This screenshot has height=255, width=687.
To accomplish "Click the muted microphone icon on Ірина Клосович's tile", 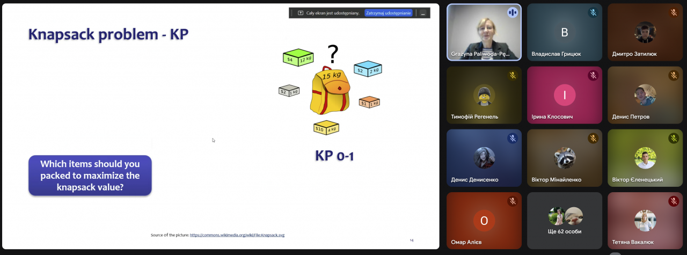I will tap(593, 76).
